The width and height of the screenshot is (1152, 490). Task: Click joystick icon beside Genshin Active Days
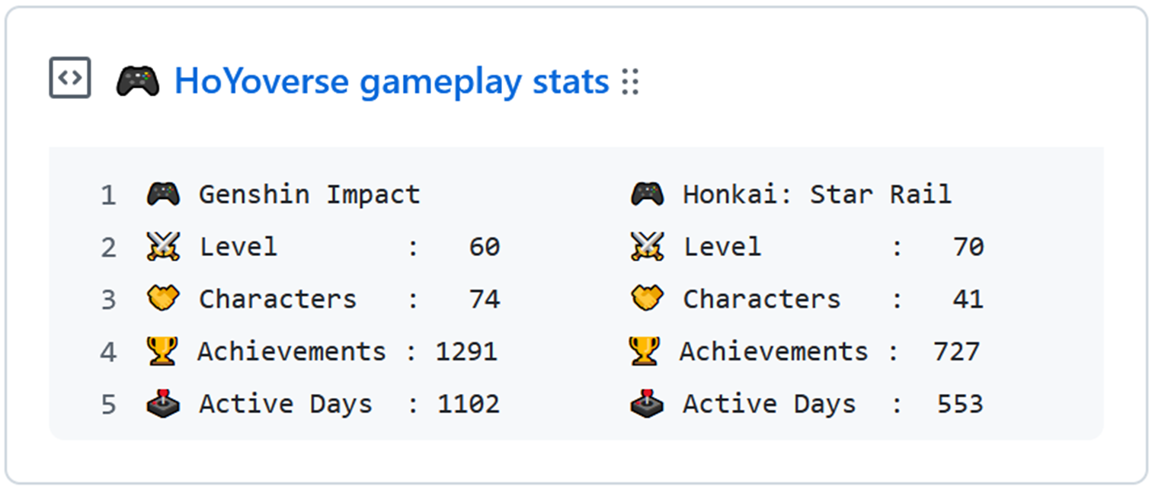pos(163,404)
